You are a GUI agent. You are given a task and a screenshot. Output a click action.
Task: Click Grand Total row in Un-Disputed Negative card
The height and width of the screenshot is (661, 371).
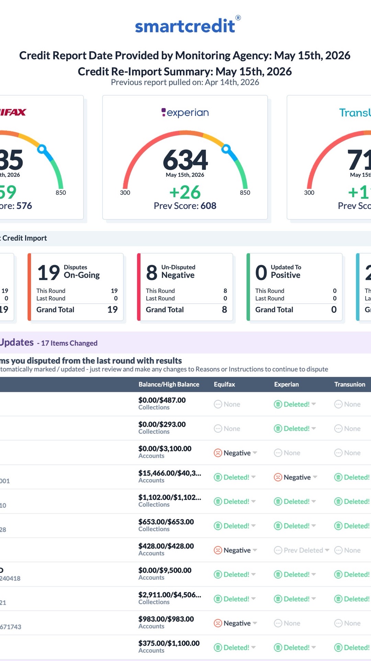click(186, 309)
